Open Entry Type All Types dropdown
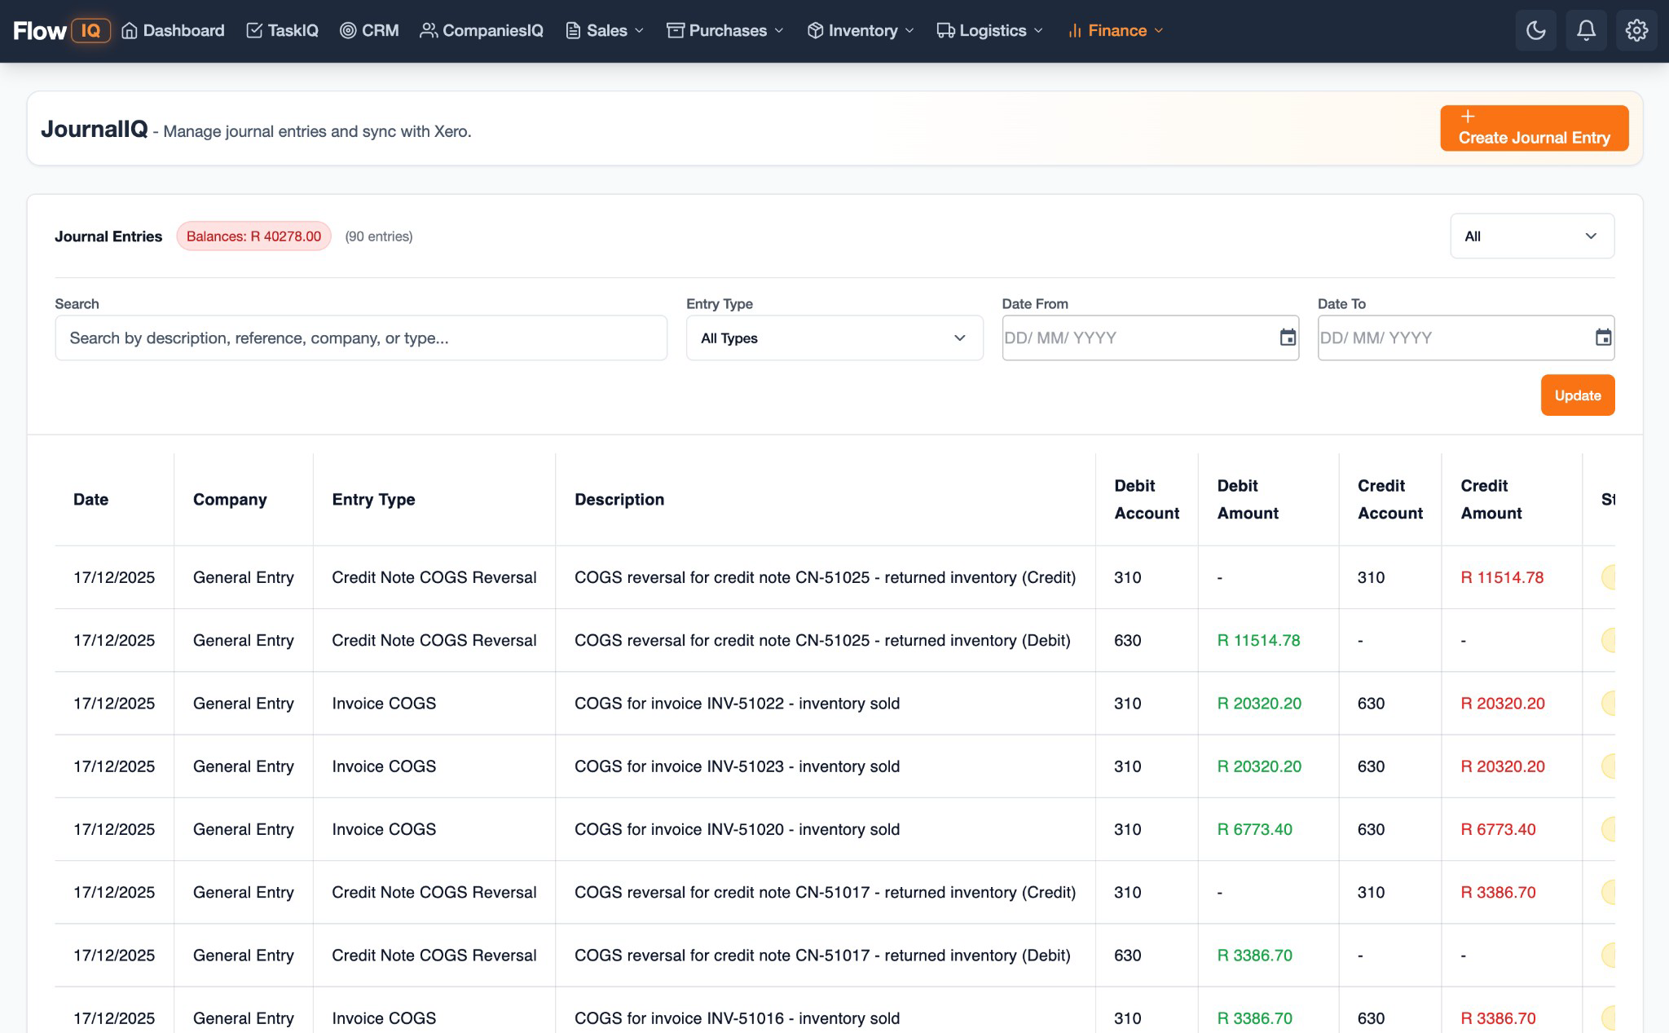The height and width of the screenshot is (1033, 1669). click(834, 338)
